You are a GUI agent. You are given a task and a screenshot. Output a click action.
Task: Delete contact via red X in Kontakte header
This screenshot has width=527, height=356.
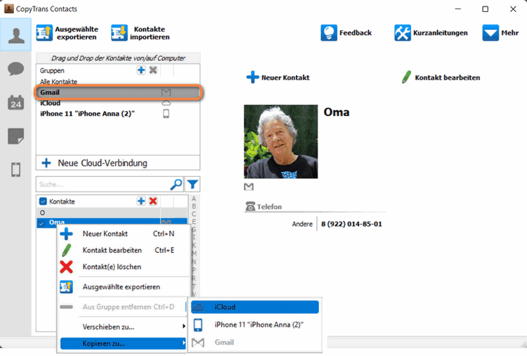coord(153,201)
